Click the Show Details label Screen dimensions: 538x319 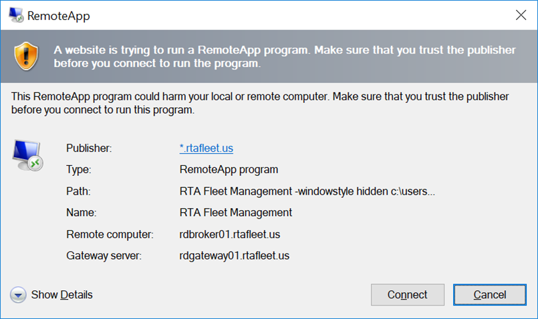pyautogui.click(x=61, y=295)
